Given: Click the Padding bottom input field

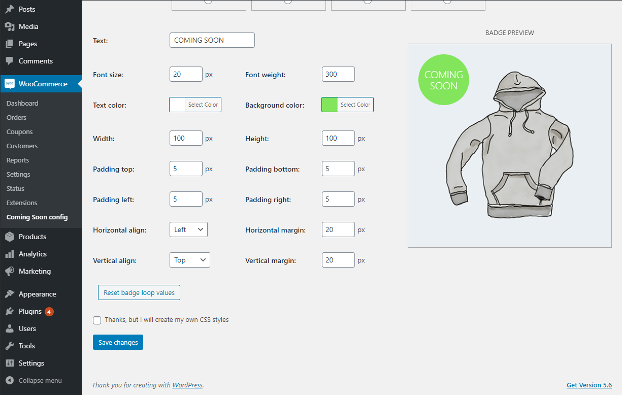Looking at the screenshot, I should click(x=338, y=169).
